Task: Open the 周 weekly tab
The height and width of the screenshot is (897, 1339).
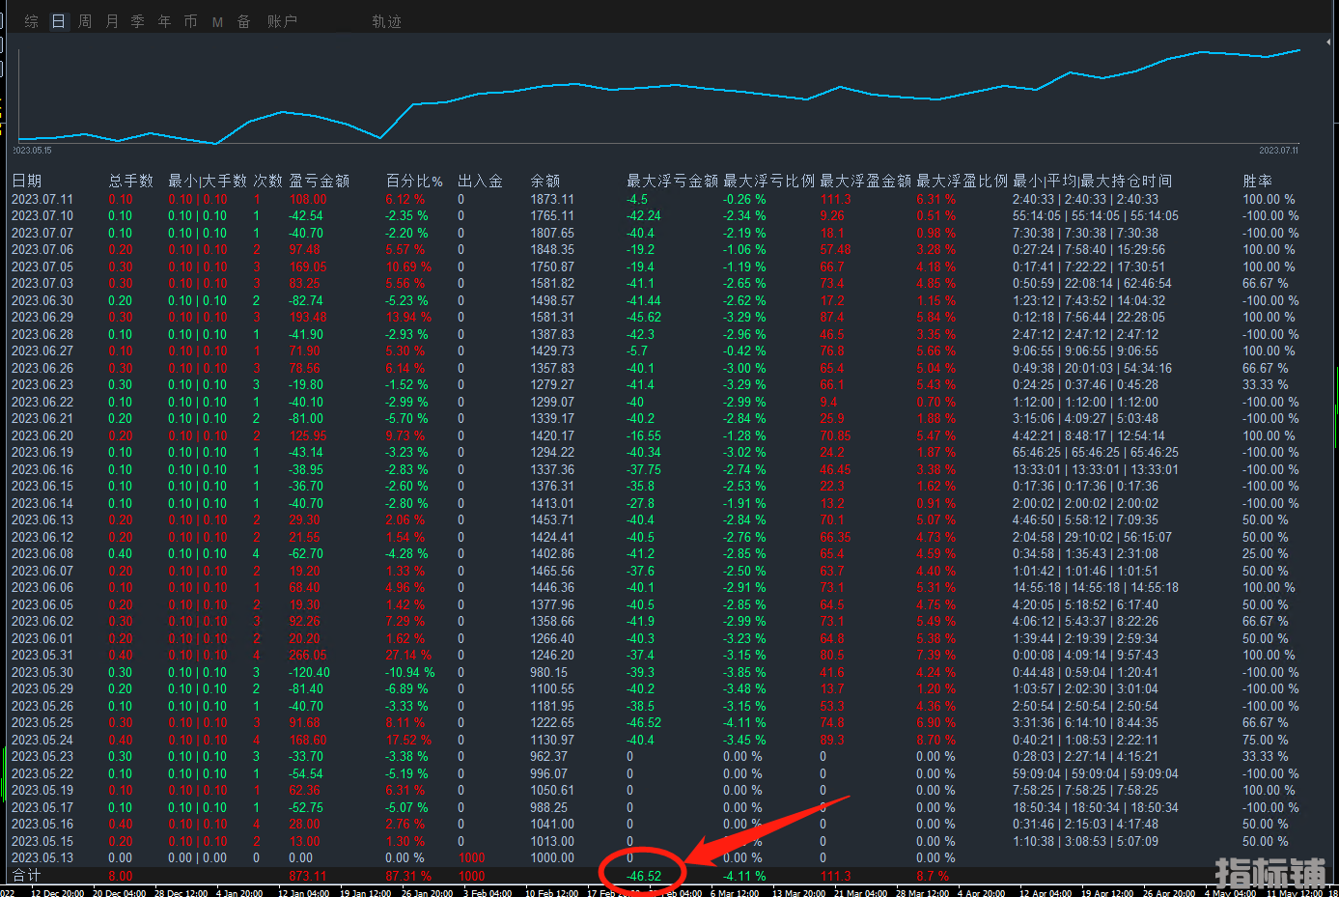Action: pos(85,21)
